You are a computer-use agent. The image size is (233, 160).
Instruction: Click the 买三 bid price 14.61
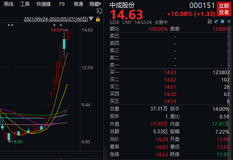[x=170, y=87]
